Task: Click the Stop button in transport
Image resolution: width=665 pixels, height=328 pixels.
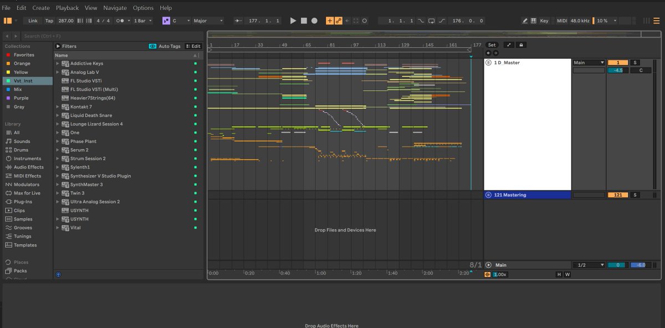Action: tap(304, 20)
